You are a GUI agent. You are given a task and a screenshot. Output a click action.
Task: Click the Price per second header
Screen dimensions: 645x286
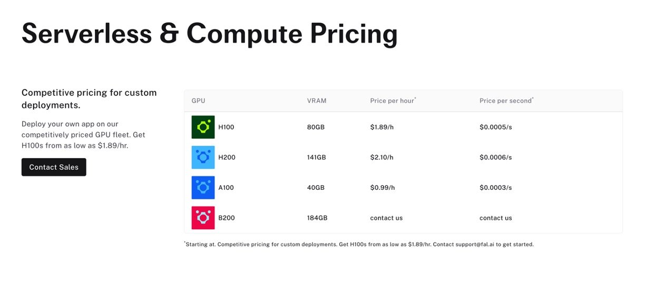point(506,100)
